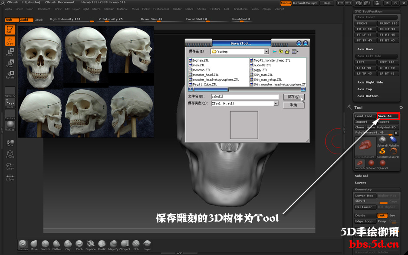Open the Dots stroke selector
This screenshot has height=255, width=408.
[10, 103]
